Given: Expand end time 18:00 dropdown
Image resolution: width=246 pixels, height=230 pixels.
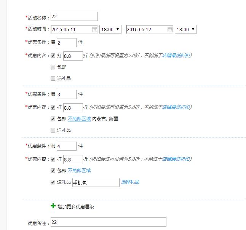Looking at the screenshot, I should point(185,30).
